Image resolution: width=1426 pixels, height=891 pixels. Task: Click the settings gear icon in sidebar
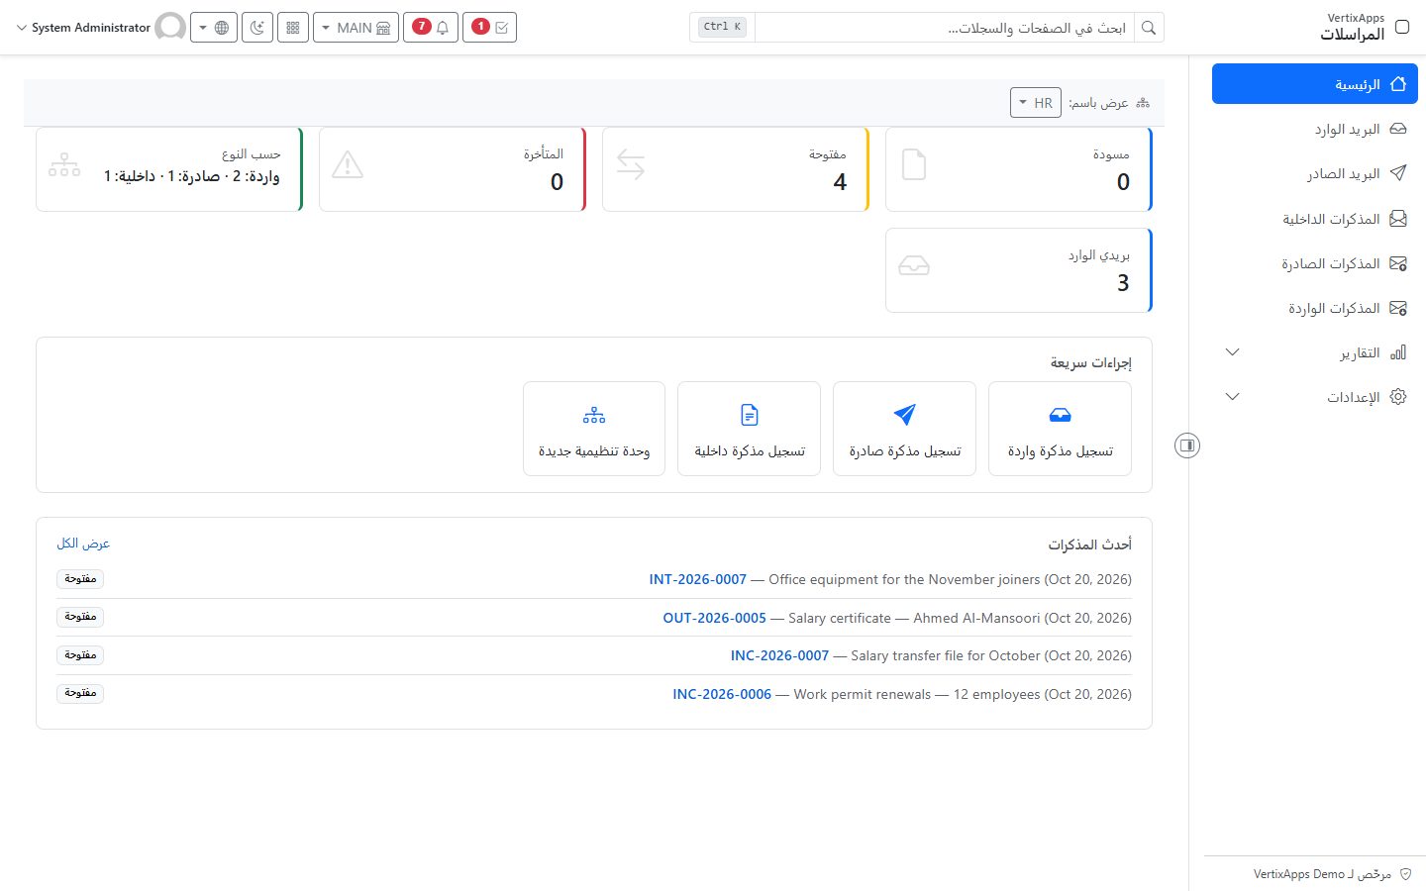pos(1398,397)
